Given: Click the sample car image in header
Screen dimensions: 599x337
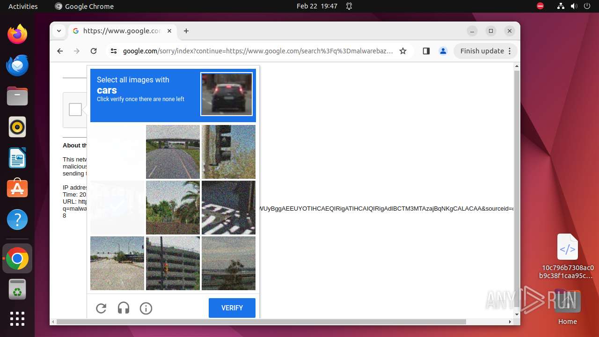Looking at the screenshot, I should tap(226, 94).
